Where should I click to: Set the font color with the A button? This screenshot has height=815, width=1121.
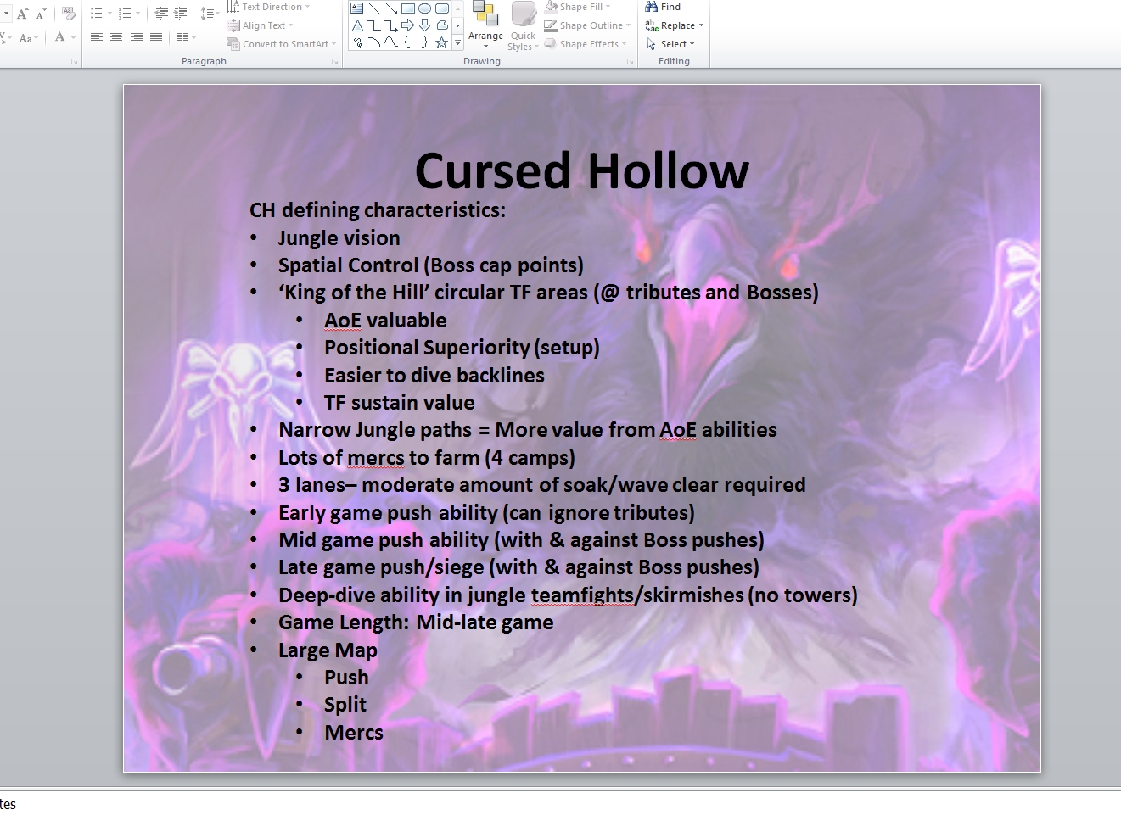(59, 37)
